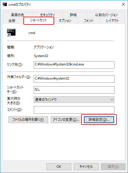128x173 pixels.
Task: Click the リンク先 path input field
Action: pyautogui.click(x=74, y=65)
